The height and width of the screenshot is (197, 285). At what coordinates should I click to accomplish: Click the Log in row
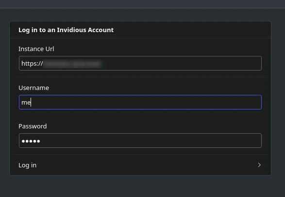point(140,165)
